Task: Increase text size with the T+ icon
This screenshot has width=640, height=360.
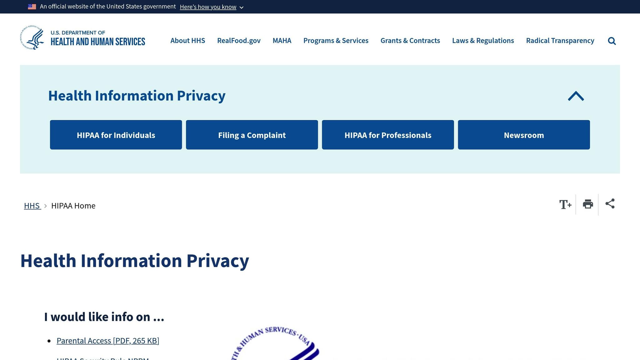Action: [x=566, y=204]
